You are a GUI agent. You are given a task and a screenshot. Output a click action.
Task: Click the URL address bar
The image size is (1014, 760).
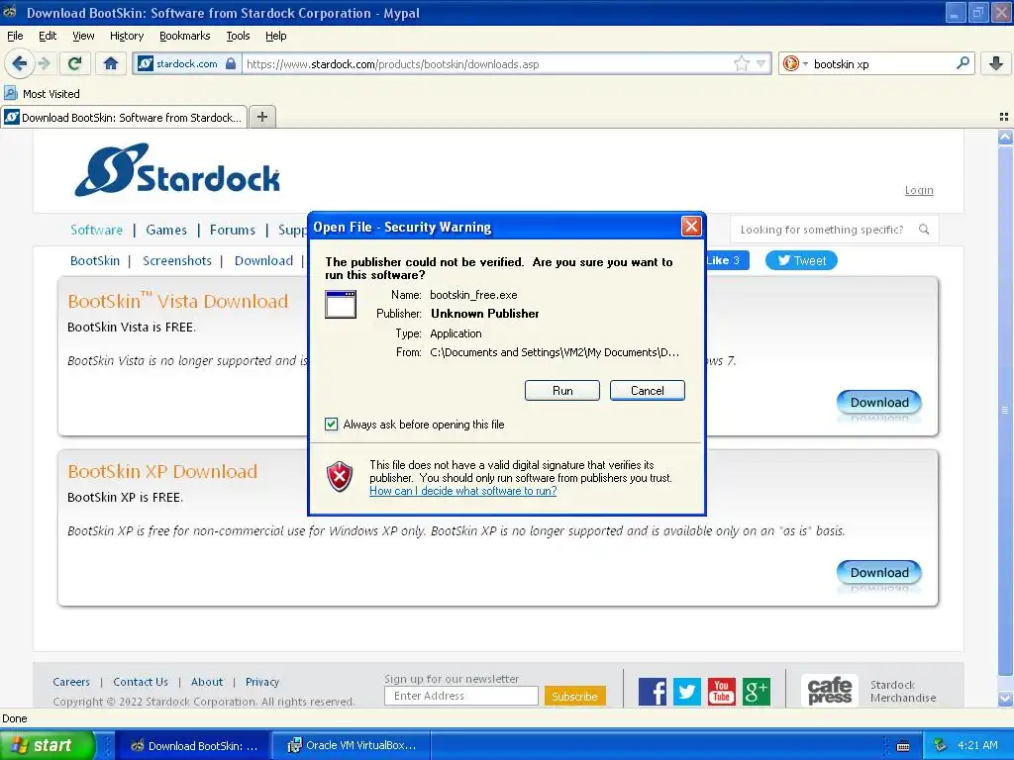(488, 63)
